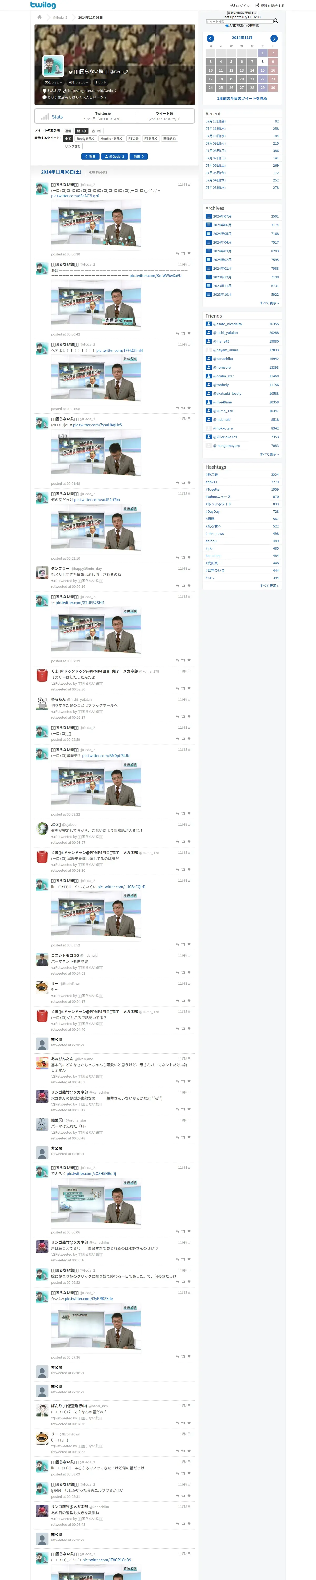Click 記録を開始する menu item
The width and height of the screenshot is (316, 1580).
pos(269,6)
